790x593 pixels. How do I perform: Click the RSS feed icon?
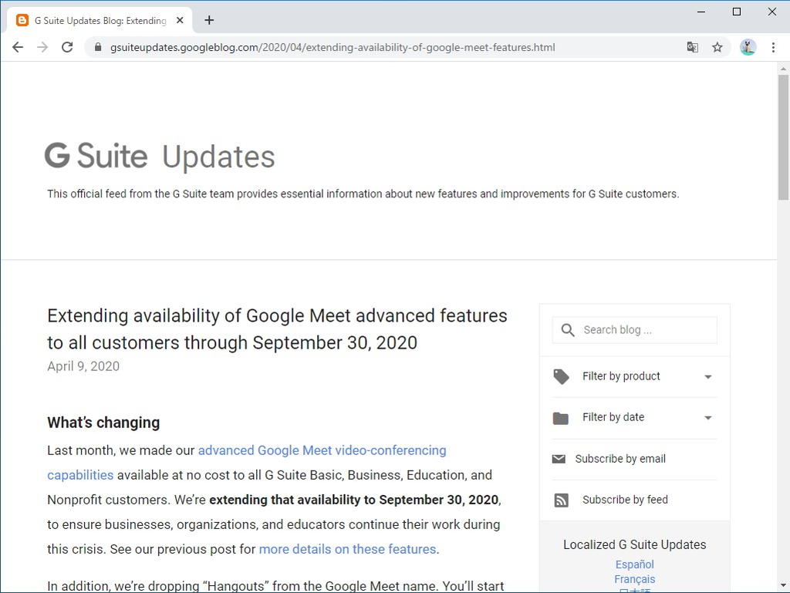(561, 500)
